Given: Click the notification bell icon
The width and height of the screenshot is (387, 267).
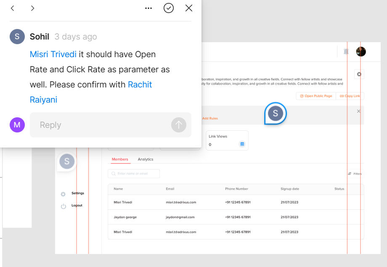Looking at the screenshot, I should (346, 52).
